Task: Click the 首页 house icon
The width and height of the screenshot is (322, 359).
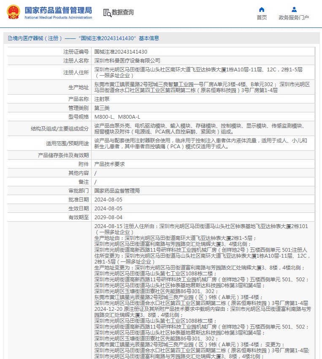Action: coord(262,9)
